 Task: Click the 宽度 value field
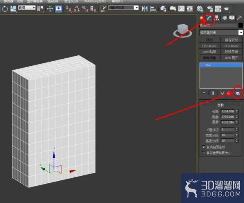(x=228, y=117)
